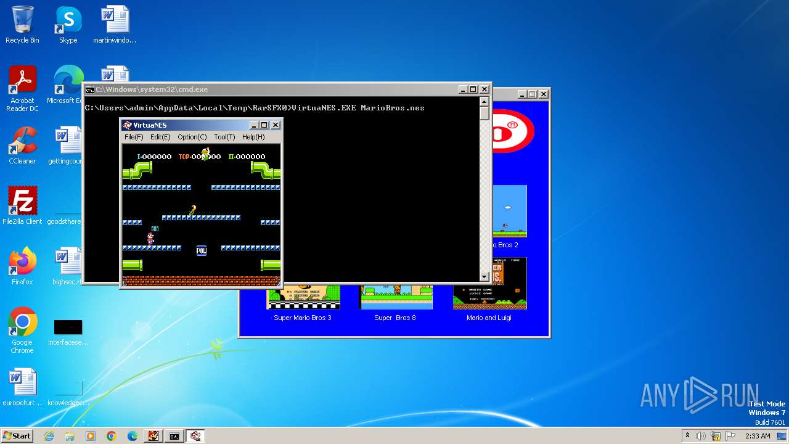Open the Edit(E) menu in VirtuaNES
Screen dimensions: 789x444
[x=160, y=137]
